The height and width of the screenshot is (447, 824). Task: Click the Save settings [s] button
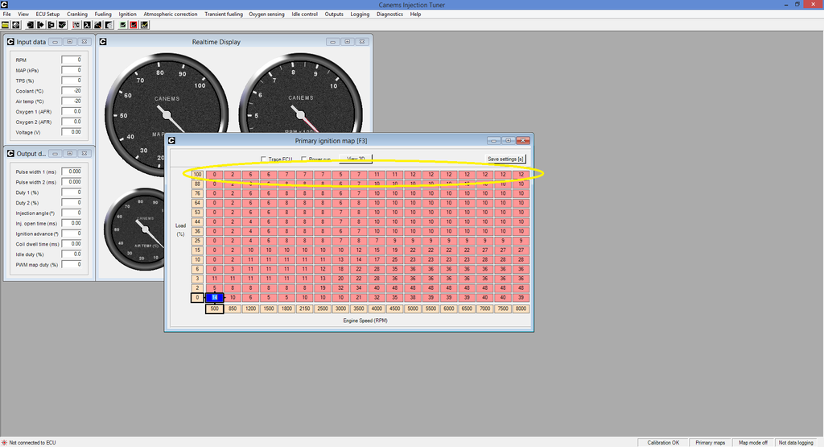[505, 159]
